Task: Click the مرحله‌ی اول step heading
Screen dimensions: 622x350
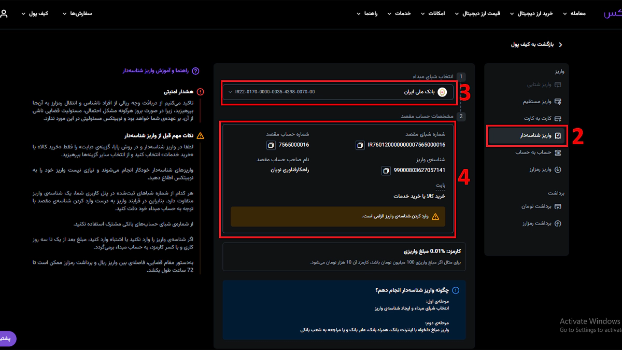Action: (437, 301)
